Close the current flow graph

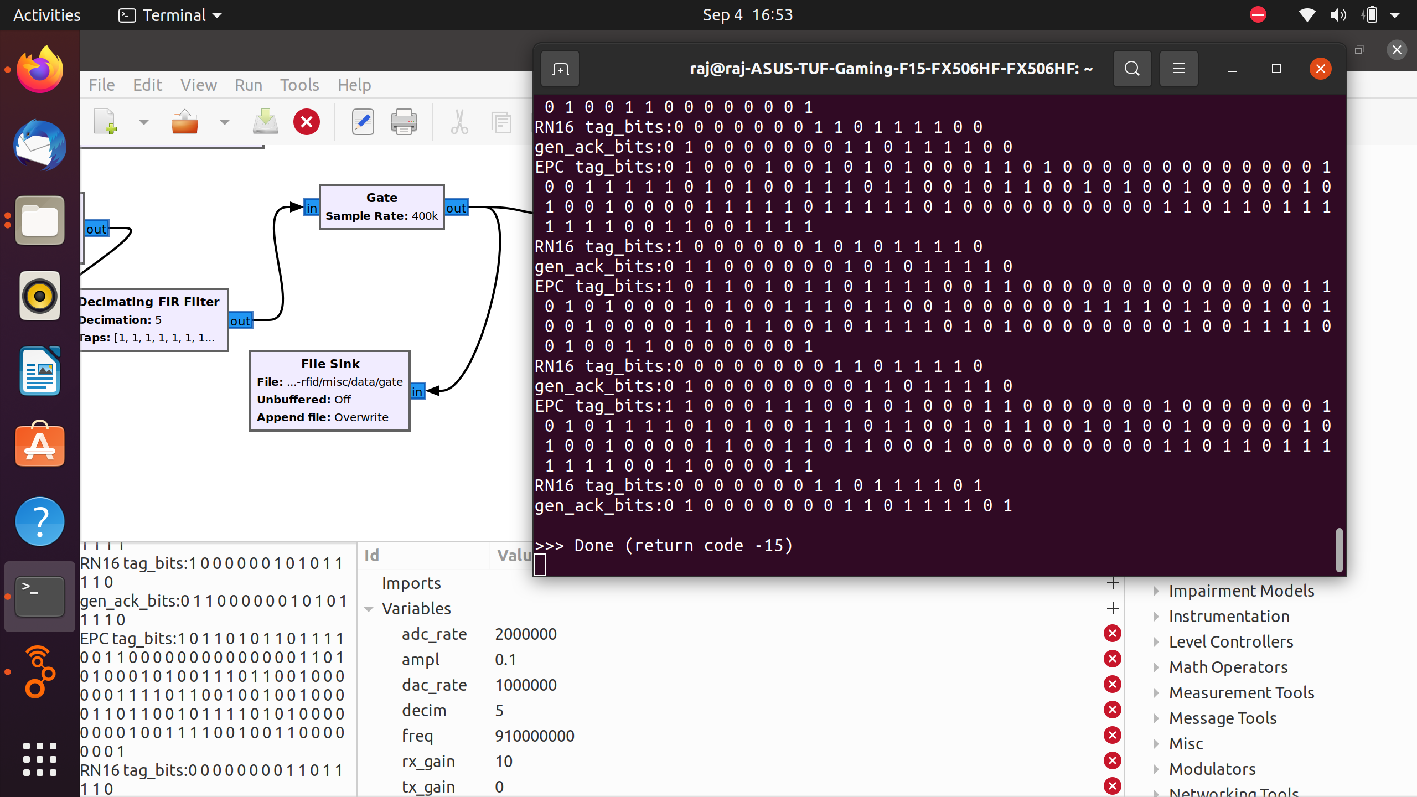(307, 122)
